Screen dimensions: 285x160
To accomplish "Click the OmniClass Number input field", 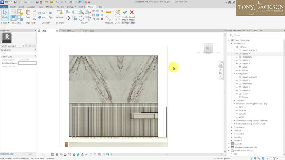I will coord(27,63).
